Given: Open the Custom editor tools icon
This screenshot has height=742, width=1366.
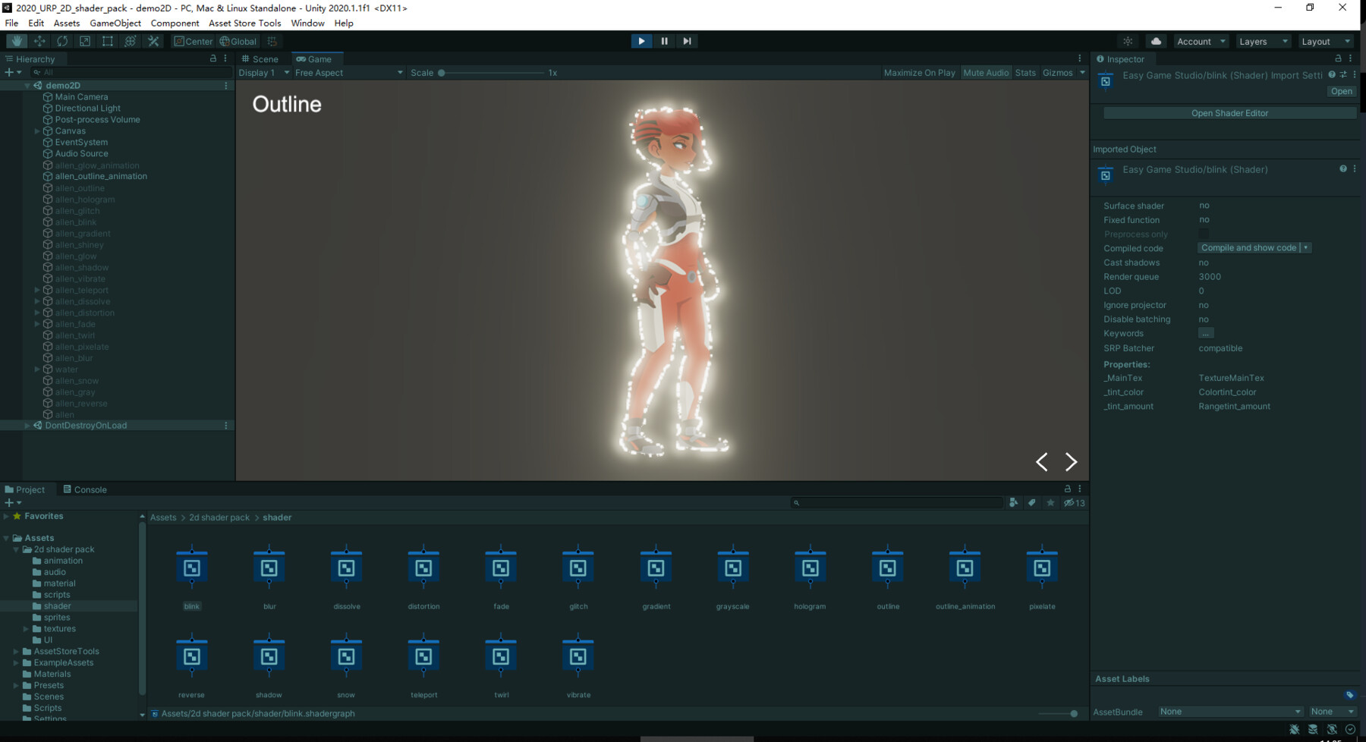Looking at the screenshot, I should click(x=153, y=41).
